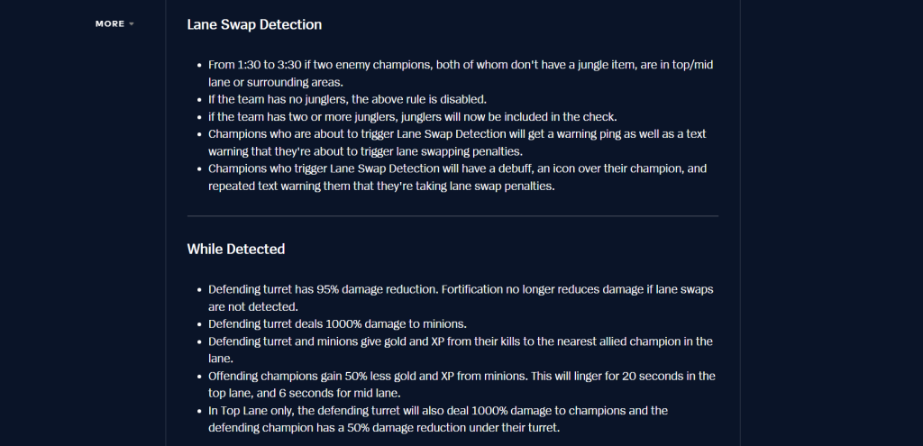Click the line 'If the team has no junglers'
The image size is (923, 446).
(x=347, y=99)
